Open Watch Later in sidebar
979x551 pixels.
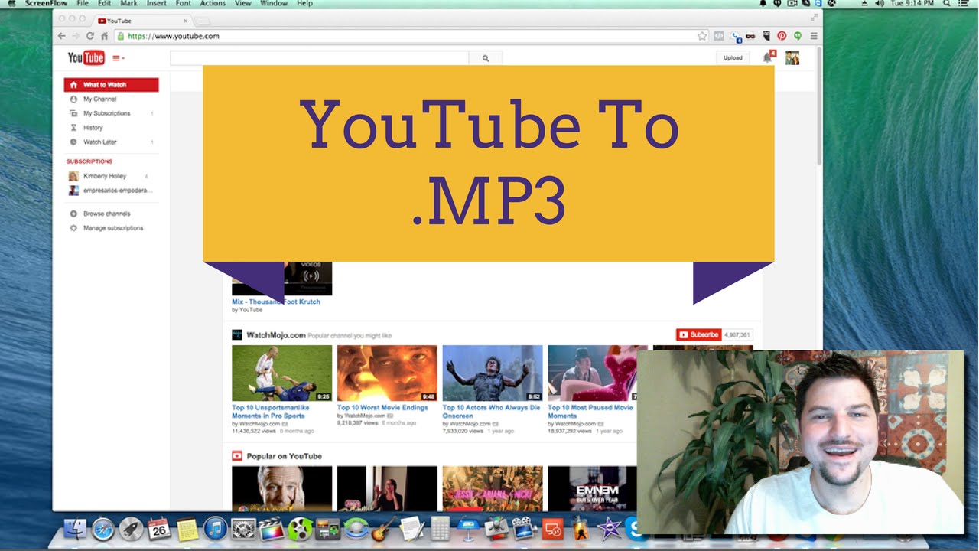[99, 142]
